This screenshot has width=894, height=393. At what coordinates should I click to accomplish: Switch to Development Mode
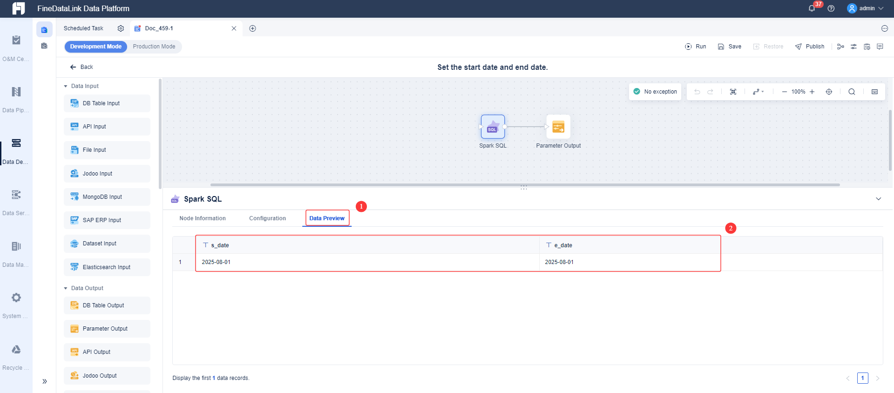(95, 47)
